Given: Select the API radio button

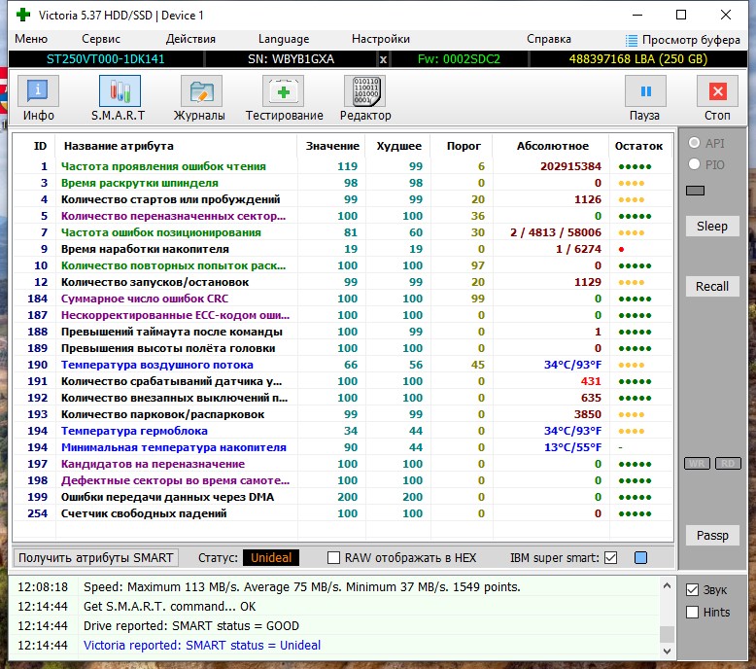Looking at the screenshot, I should tap(694, 143).
